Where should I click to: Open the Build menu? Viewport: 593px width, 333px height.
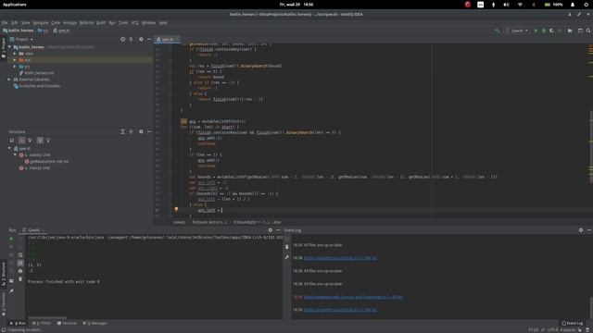[101, 22]
